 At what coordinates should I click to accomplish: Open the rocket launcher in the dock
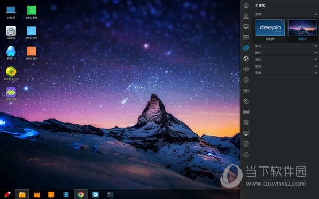pos(7,194)
